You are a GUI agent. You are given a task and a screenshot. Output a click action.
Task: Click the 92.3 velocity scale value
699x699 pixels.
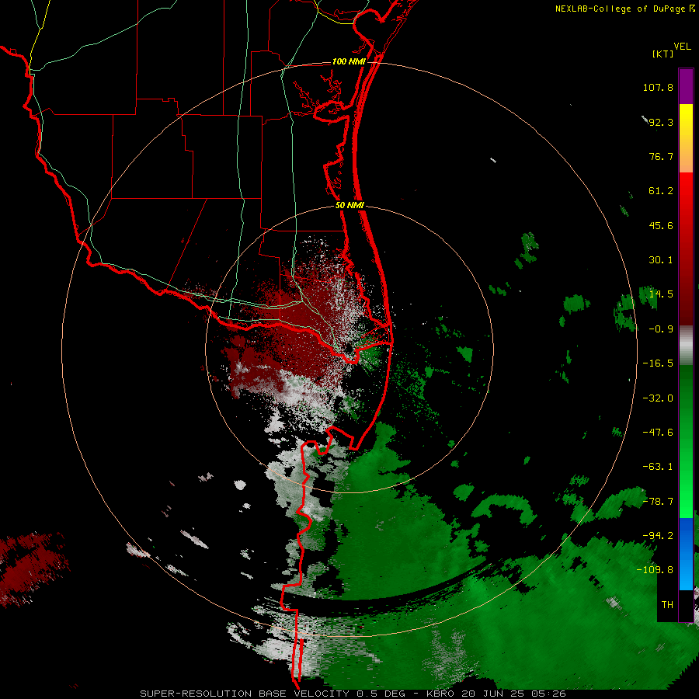click(x=661, y=122)
